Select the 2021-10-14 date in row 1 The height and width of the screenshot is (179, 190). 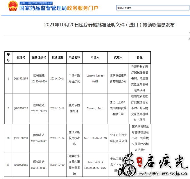57,79
